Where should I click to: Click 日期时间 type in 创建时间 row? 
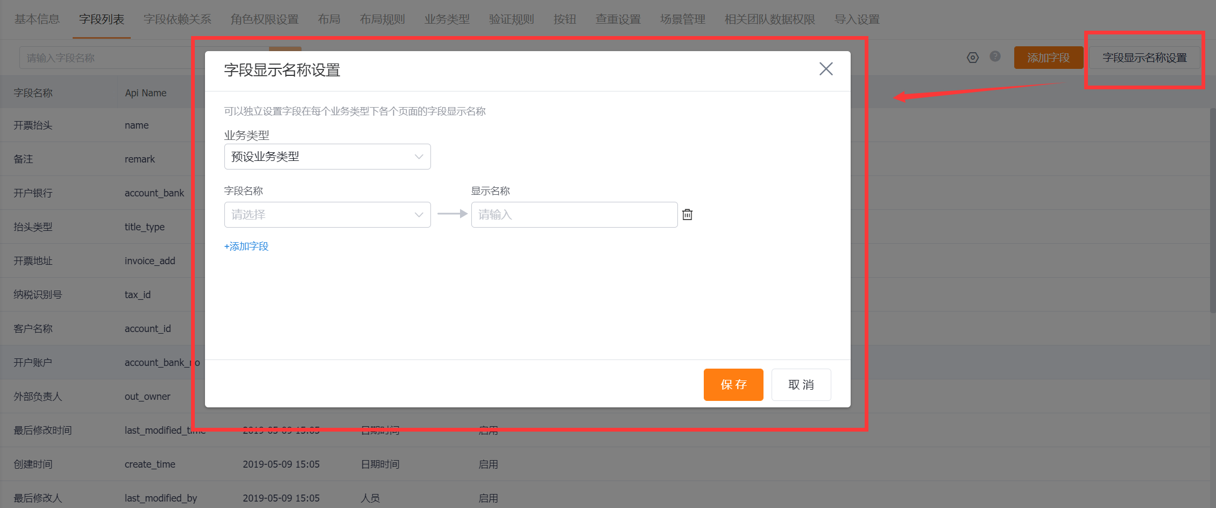(x=380, y=464)
